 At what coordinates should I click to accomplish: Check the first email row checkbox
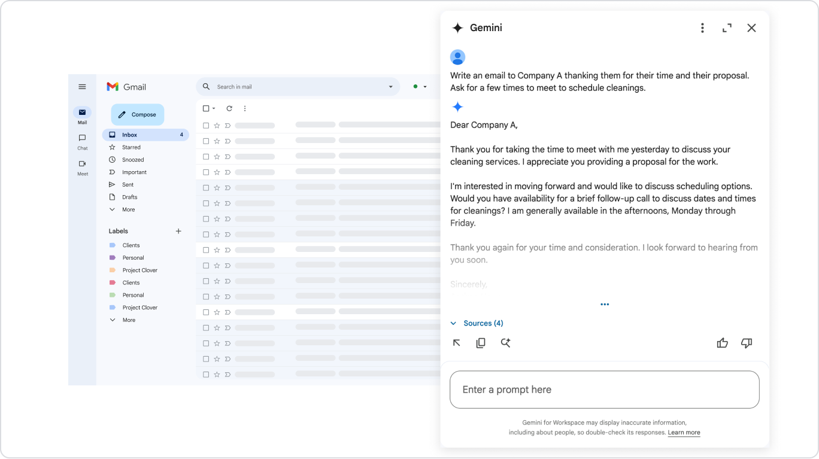206,126
